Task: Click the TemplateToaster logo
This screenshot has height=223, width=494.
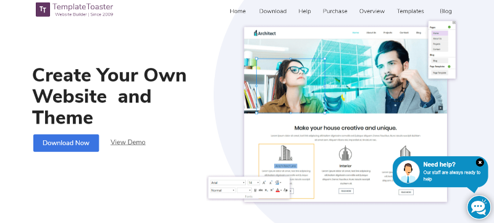Action: [74, 9]
